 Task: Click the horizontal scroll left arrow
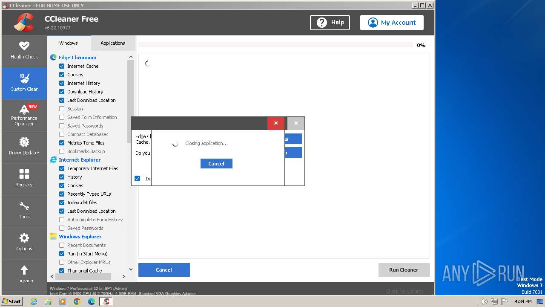click(x=52, y=276)
